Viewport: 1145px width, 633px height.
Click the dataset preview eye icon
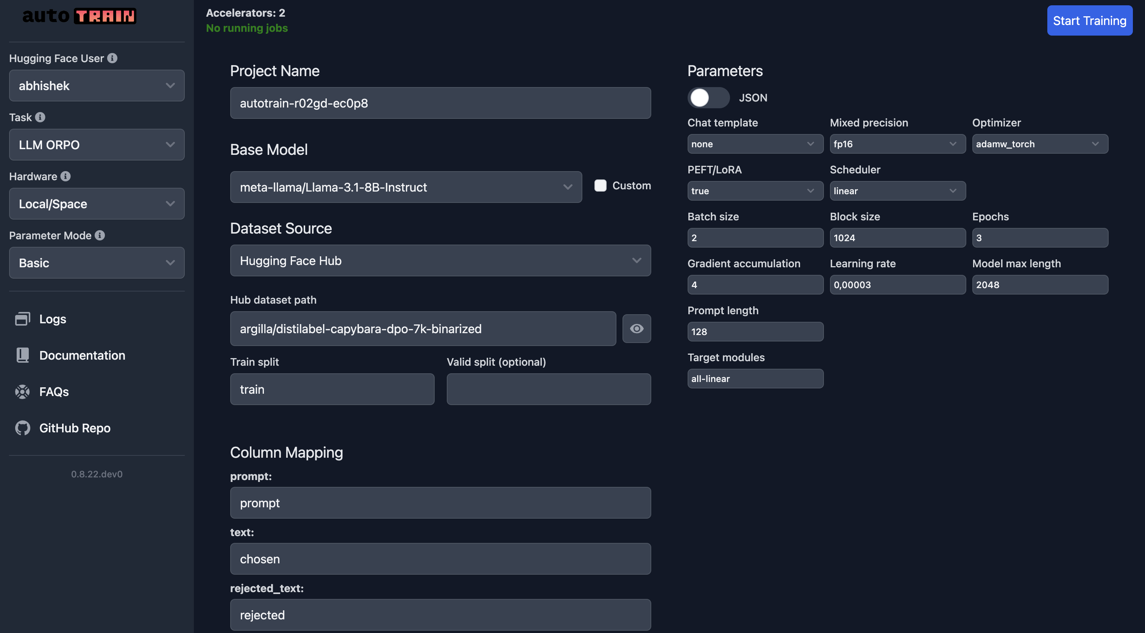(x=637, y=328)
